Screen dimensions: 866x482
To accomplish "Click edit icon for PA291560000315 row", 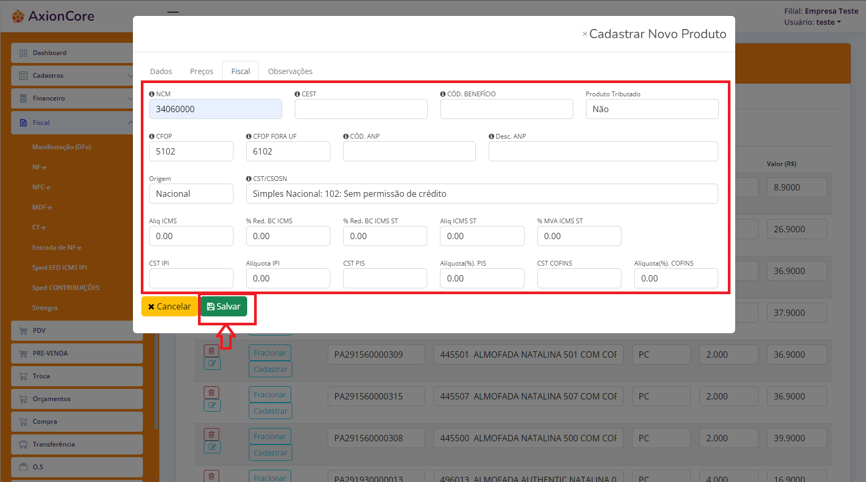I will click(212, 405).
